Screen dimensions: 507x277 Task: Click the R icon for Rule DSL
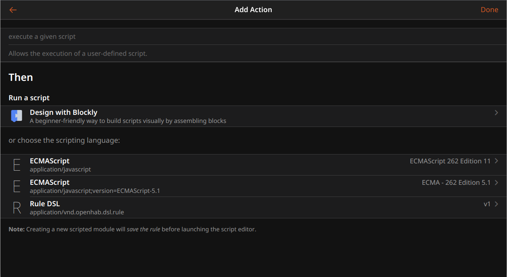point(17,207)
